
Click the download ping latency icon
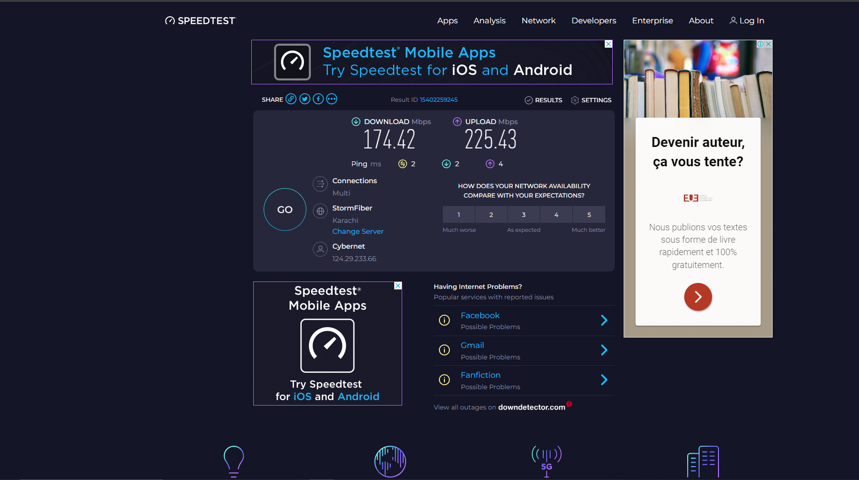pyautogui.click(x=446, y=164)
